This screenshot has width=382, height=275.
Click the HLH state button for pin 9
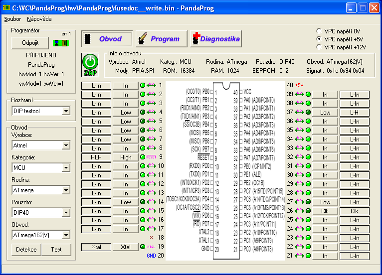pos(96,157)
